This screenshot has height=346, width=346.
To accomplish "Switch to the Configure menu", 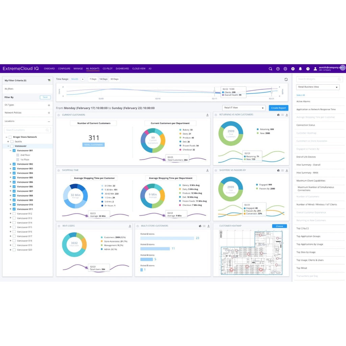I will (x=64, y=69).
